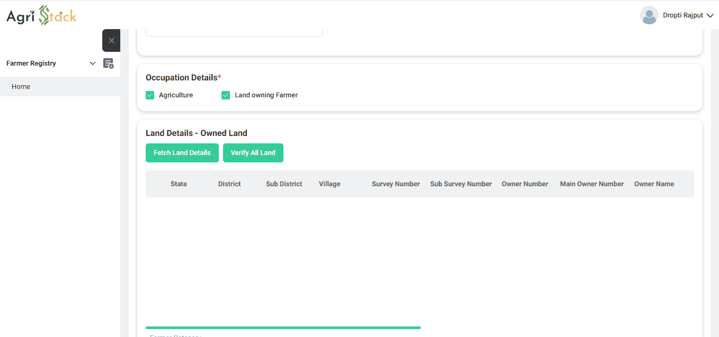This screenshot has width=719, height=337.
Task: Focus the partially visible input field at top
Action: [x=234, y=32]
